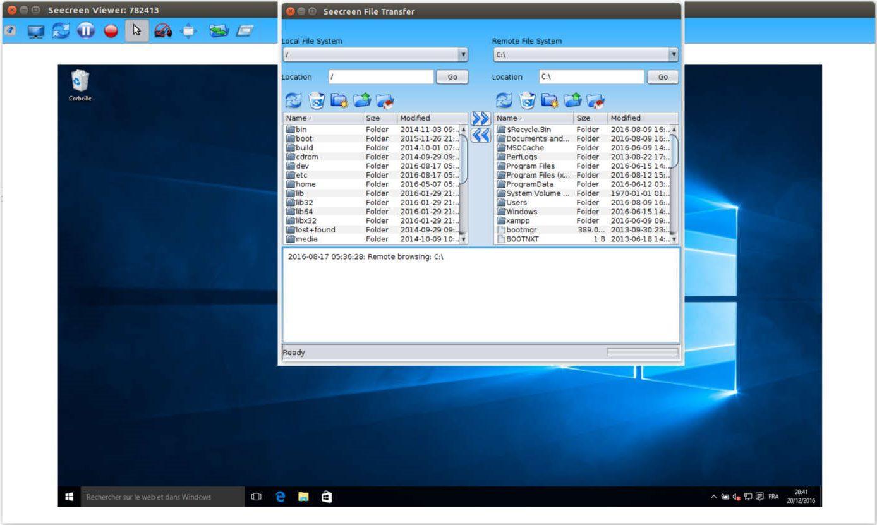This screenshot has width=877, height=525.
Task: Click the refresh screen icon in viewer toolbar
Action: 61,31
